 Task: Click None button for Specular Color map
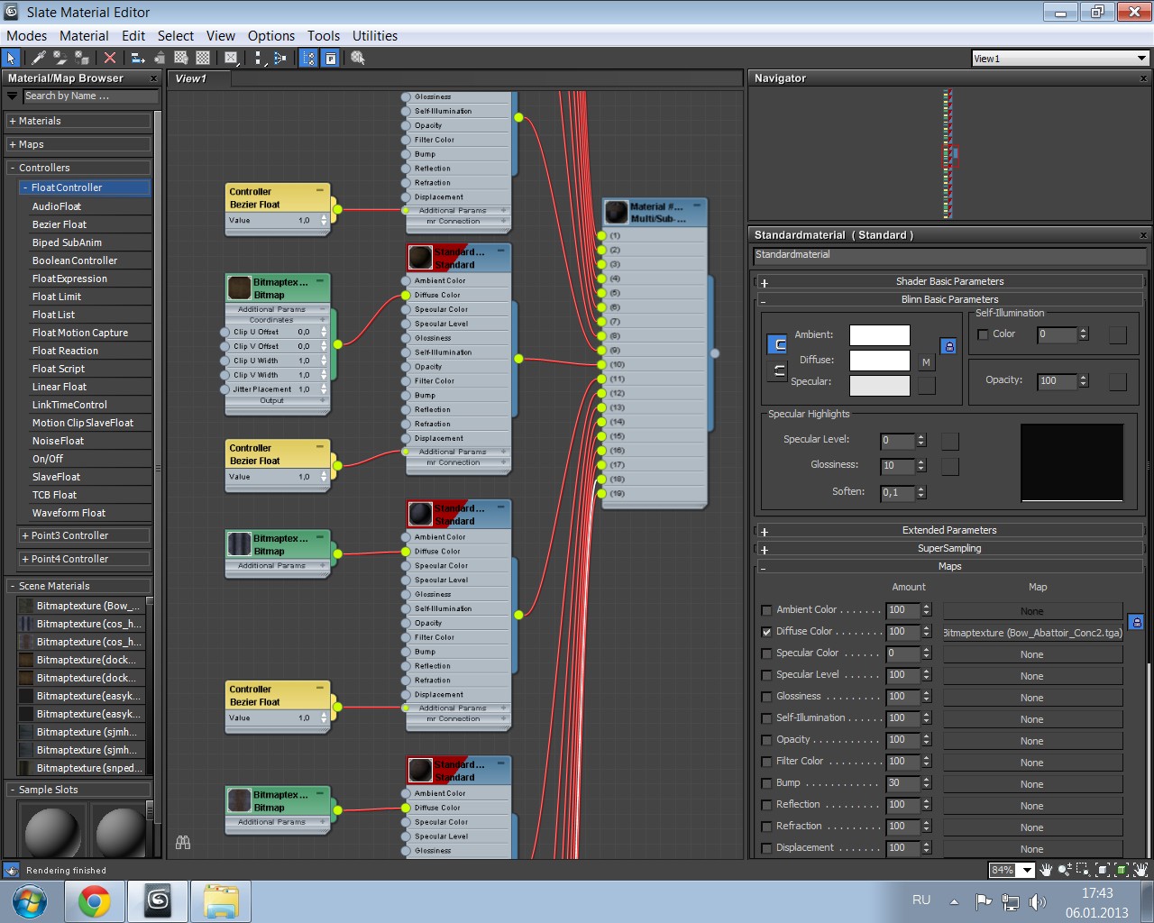click(x=1033, y=654)
